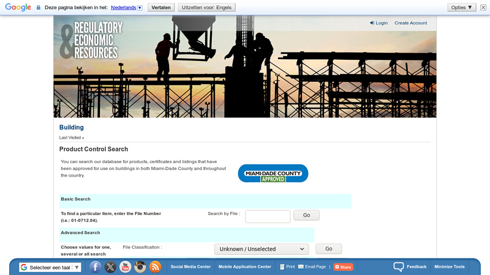Viewport: 490px width, 275px height.
Task: Click the banner construction image
Action: coord(245,67)
